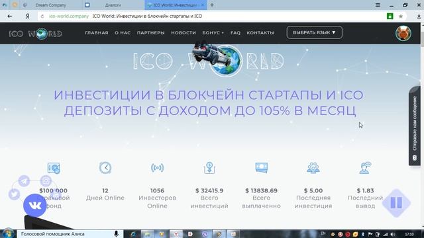The image size is (424, 238).
Task: Close the ICO World browser tab
Action: point(203,5)
